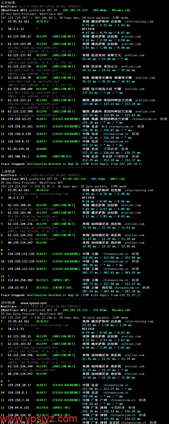The width and height of the screenshot is (169, 424).
Task: Click hostname nash-bb1-link.ip.twelve99.net
Action: coord(33,59)
